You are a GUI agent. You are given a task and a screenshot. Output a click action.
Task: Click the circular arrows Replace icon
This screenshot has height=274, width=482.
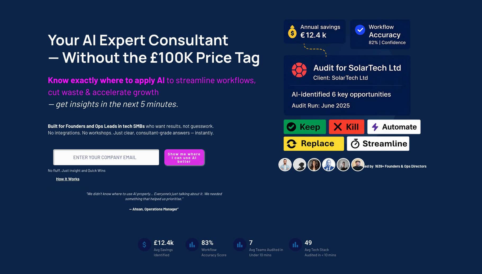point(292,144)
